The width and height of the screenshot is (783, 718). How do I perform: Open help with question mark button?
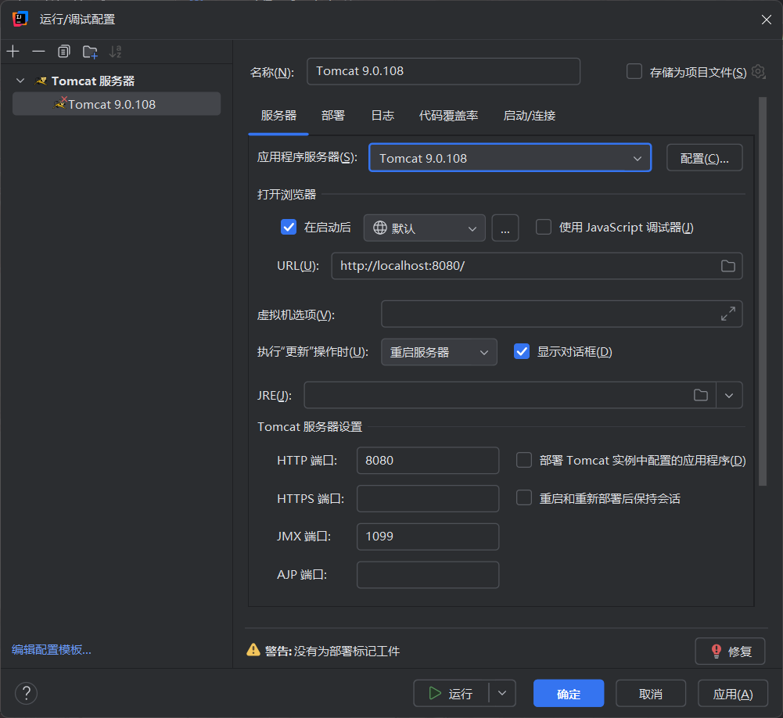[26, 693]
